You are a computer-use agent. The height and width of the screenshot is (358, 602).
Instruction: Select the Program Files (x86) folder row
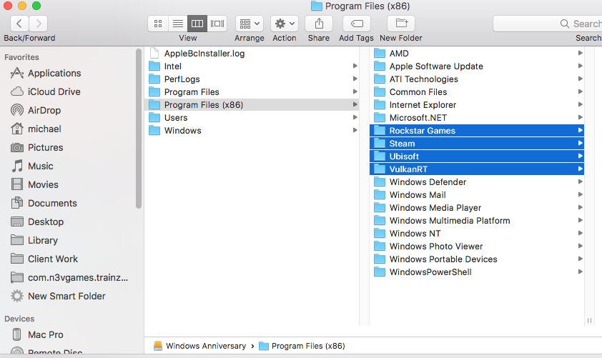[x=252, y=105]
